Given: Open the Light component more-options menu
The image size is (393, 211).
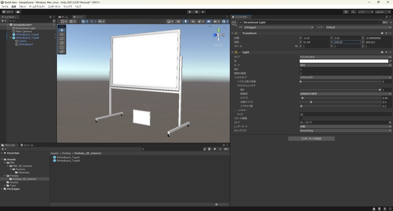Looking at the screenshot, I should point(390,52).
